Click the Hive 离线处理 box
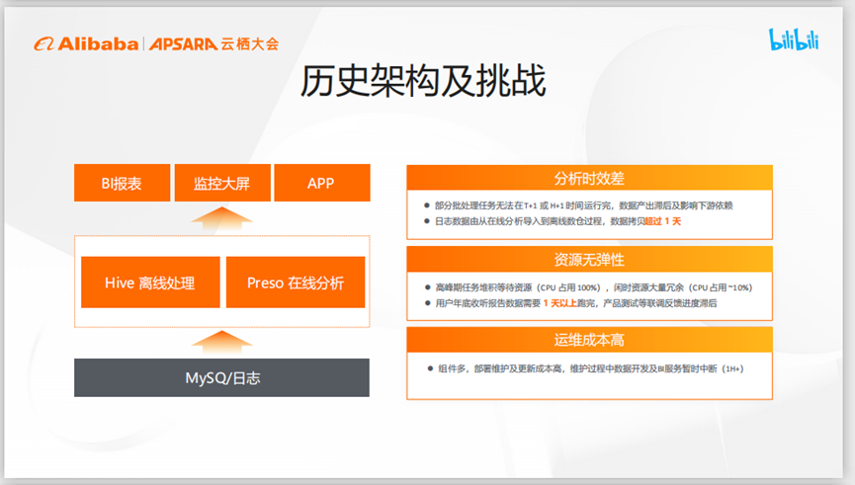Viewport: 855px width, 485px height. click(150, 283)
